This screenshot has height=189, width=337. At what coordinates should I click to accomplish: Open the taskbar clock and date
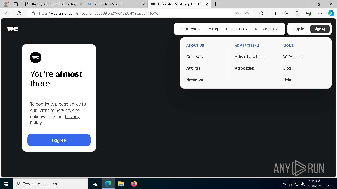(x=315, y=184)
